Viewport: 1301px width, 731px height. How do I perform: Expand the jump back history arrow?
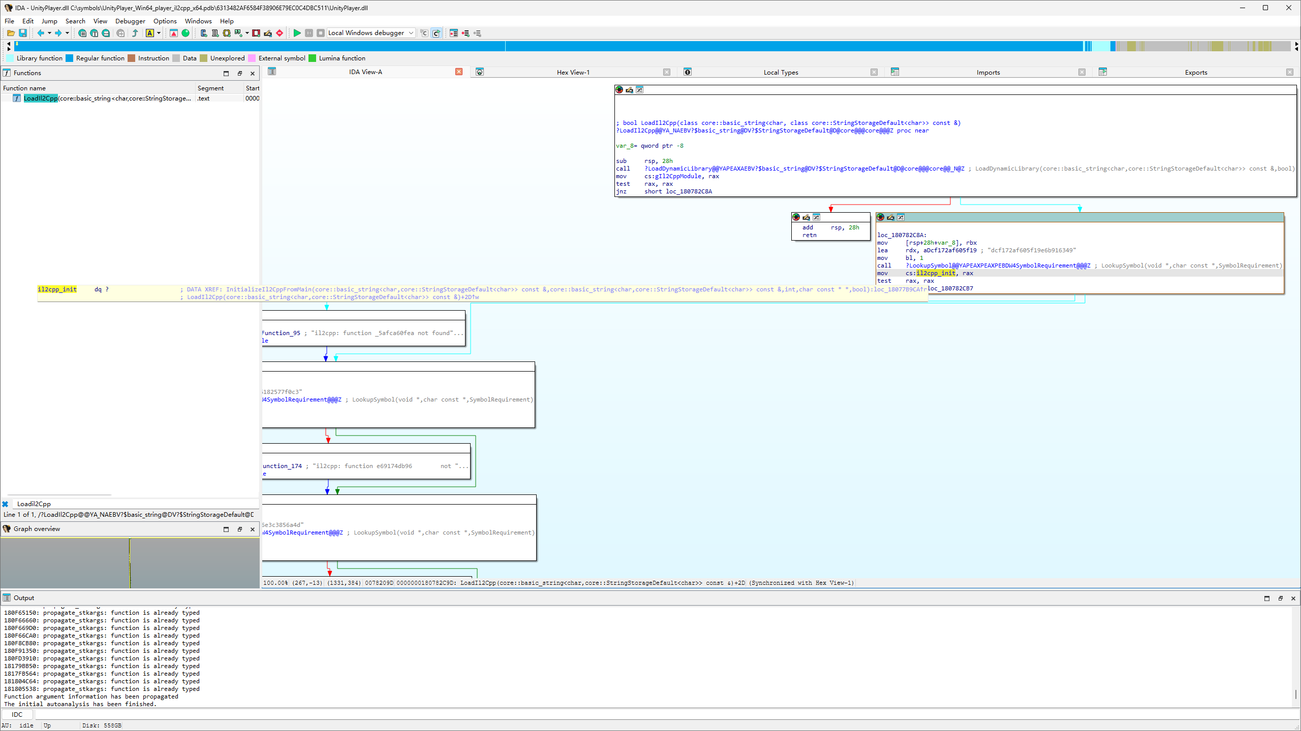(x=49, y=33)
